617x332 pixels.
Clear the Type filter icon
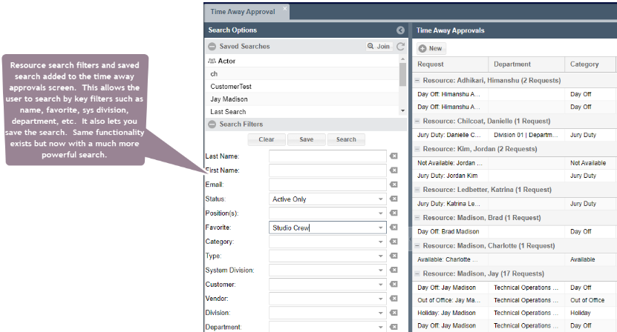[394, 256]
